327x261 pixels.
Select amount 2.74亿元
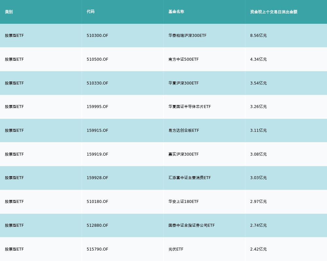coord(258,225)
